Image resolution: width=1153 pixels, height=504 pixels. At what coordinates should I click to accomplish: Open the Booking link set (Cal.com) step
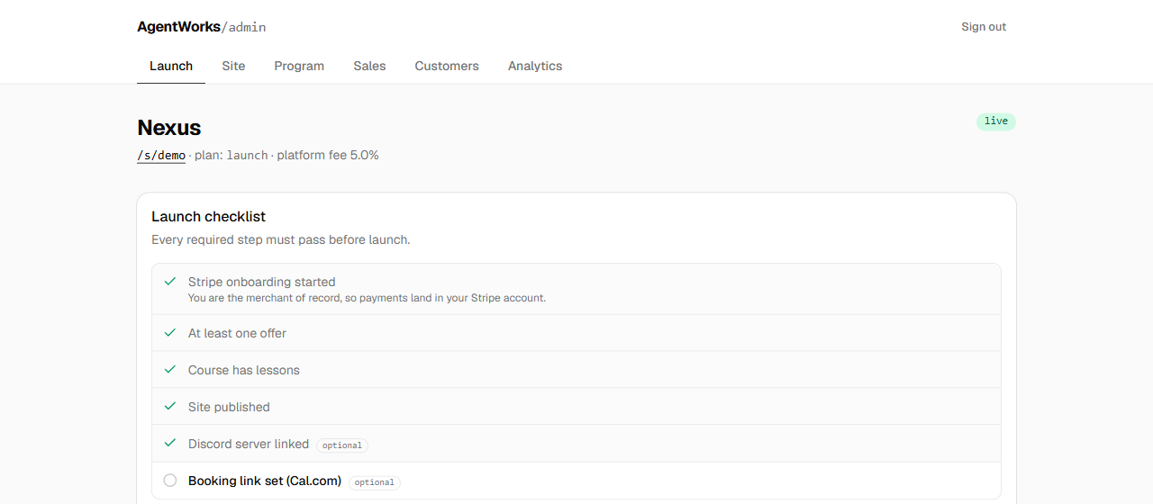click(x=576, y=481)
